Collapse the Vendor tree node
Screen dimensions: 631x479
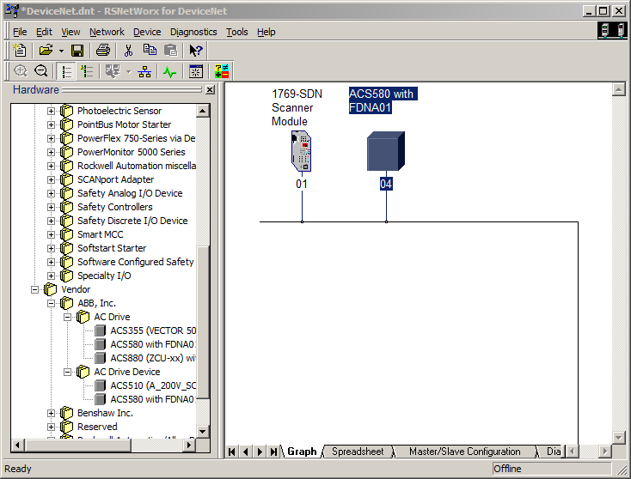click(35, 289)
